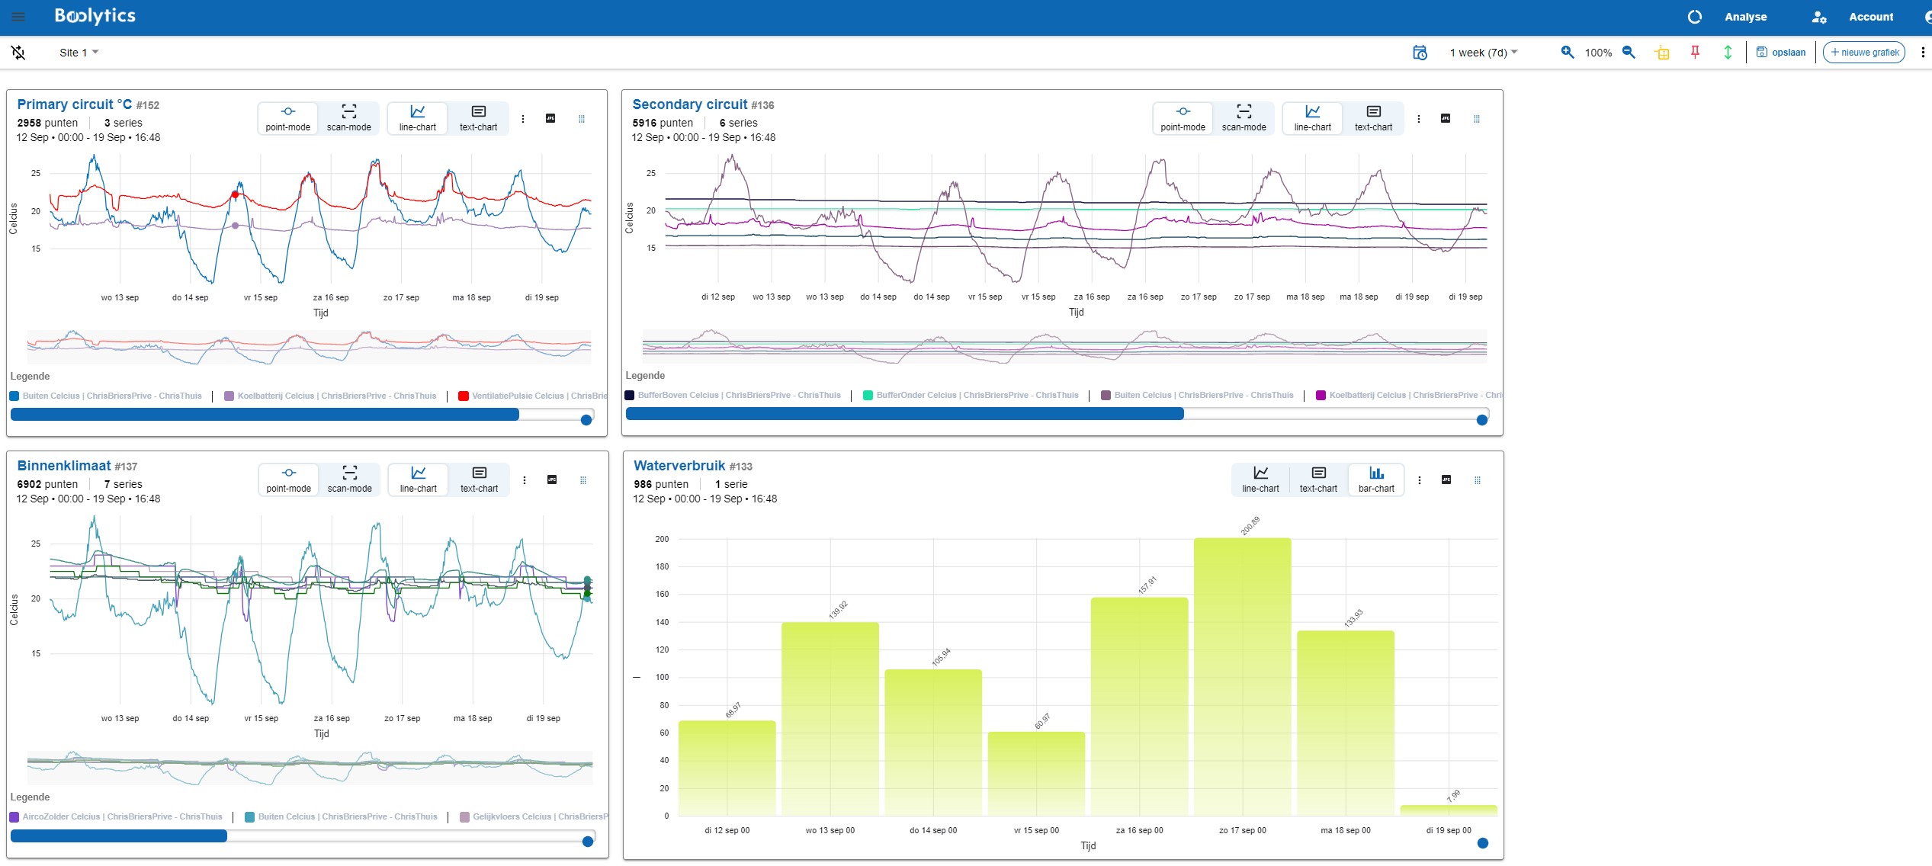Click the Secondary circuit slider handle
The image size is (1932, 866).
click(1482, 420)
